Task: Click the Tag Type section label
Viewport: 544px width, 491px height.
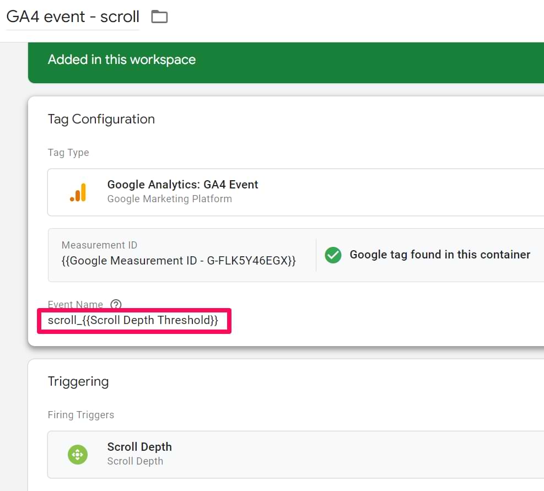Action: click(x=68, y=153)
